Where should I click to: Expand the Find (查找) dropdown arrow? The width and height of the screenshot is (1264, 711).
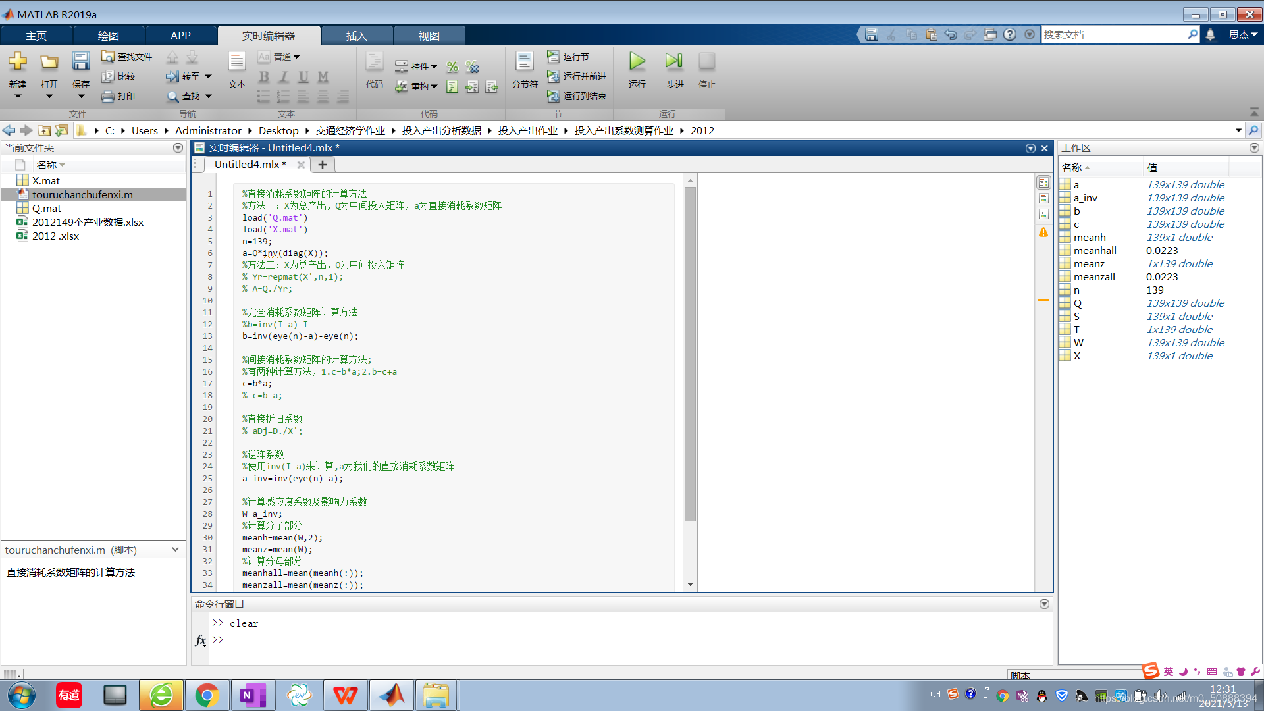(208, 97)
